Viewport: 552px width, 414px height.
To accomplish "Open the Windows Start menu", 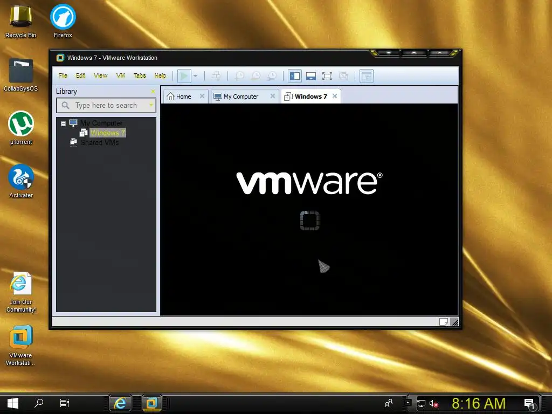I will (13, 403).
